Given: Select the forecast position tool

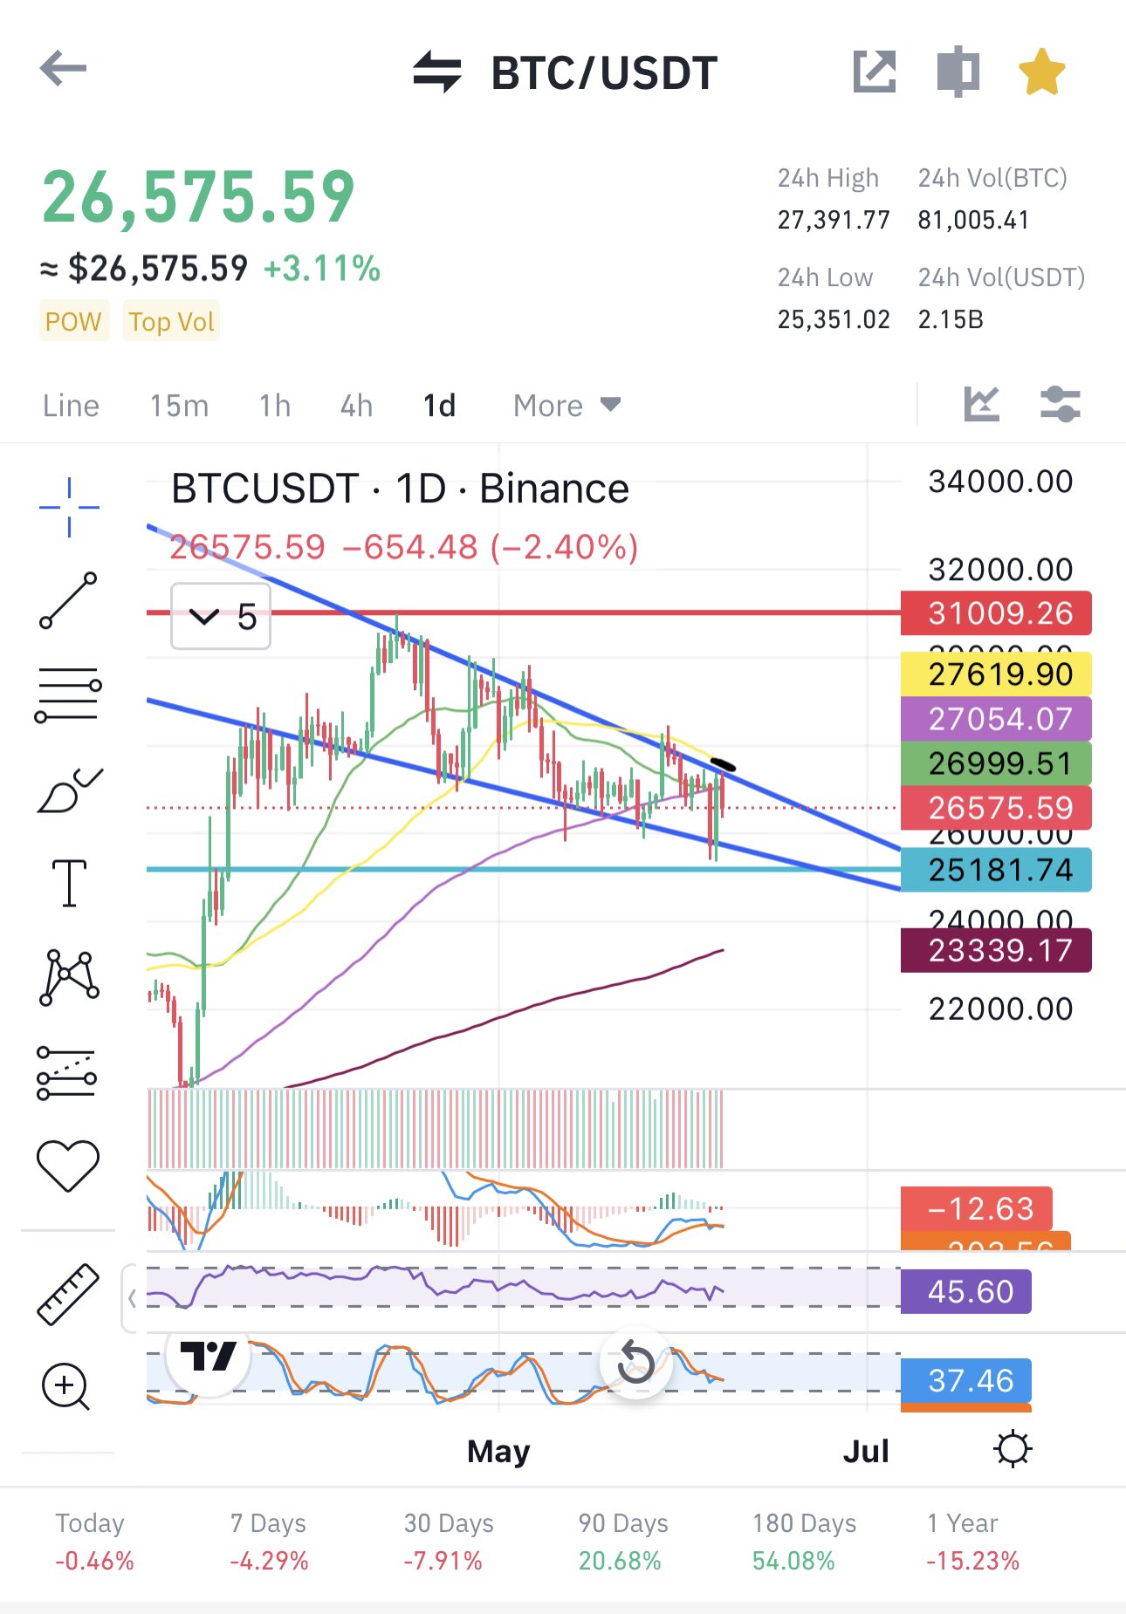Looking at the screenshot, I should tap(66, 1072).
